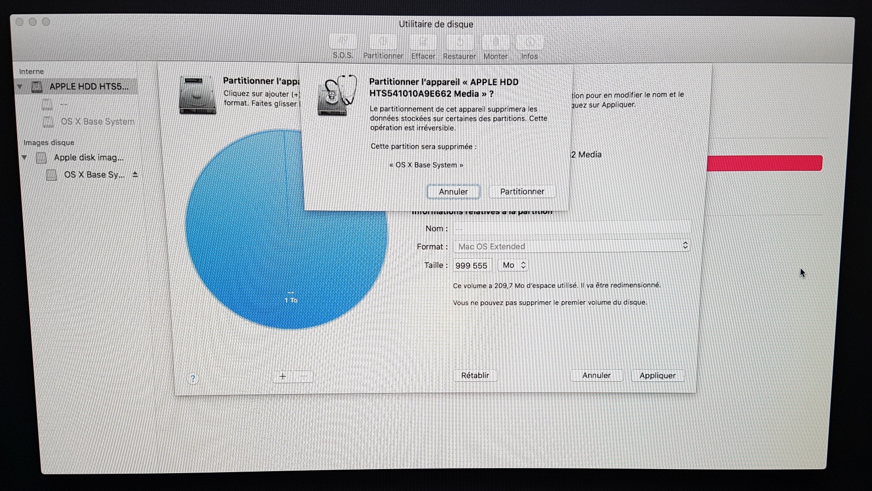Click Annuler in the partition sheet
The image size is (872, 491).
(x=597, y=375)
